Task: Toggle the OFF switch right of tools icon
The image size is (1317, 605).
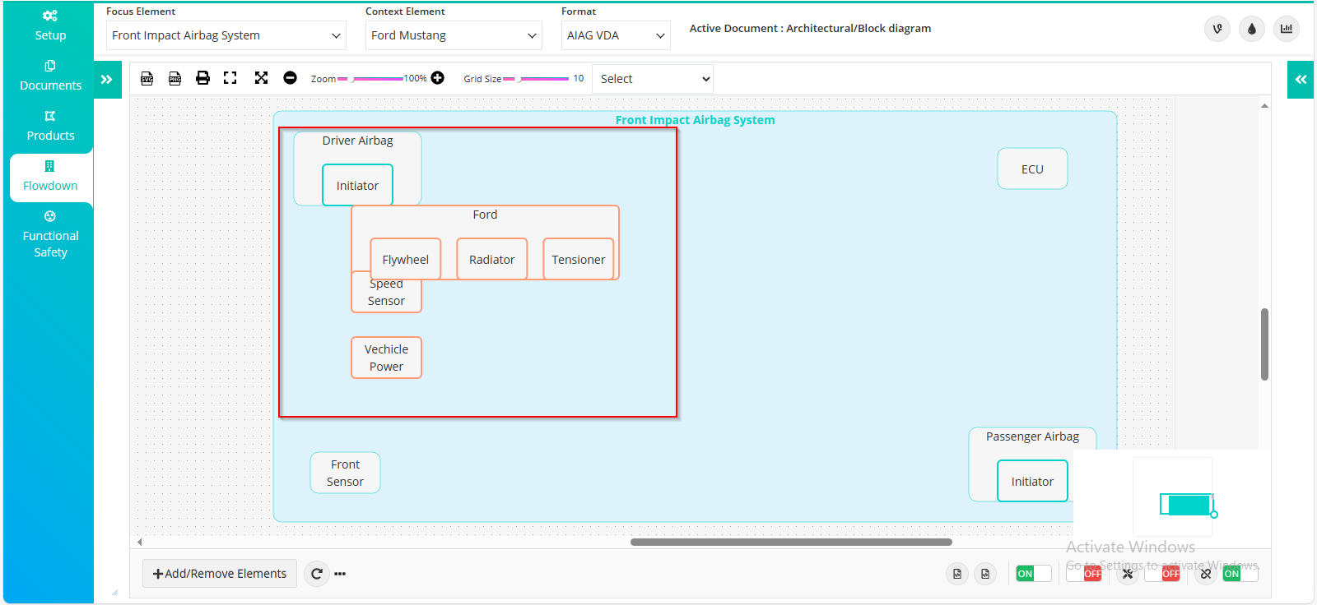Action: click(x=1162, y=574)
